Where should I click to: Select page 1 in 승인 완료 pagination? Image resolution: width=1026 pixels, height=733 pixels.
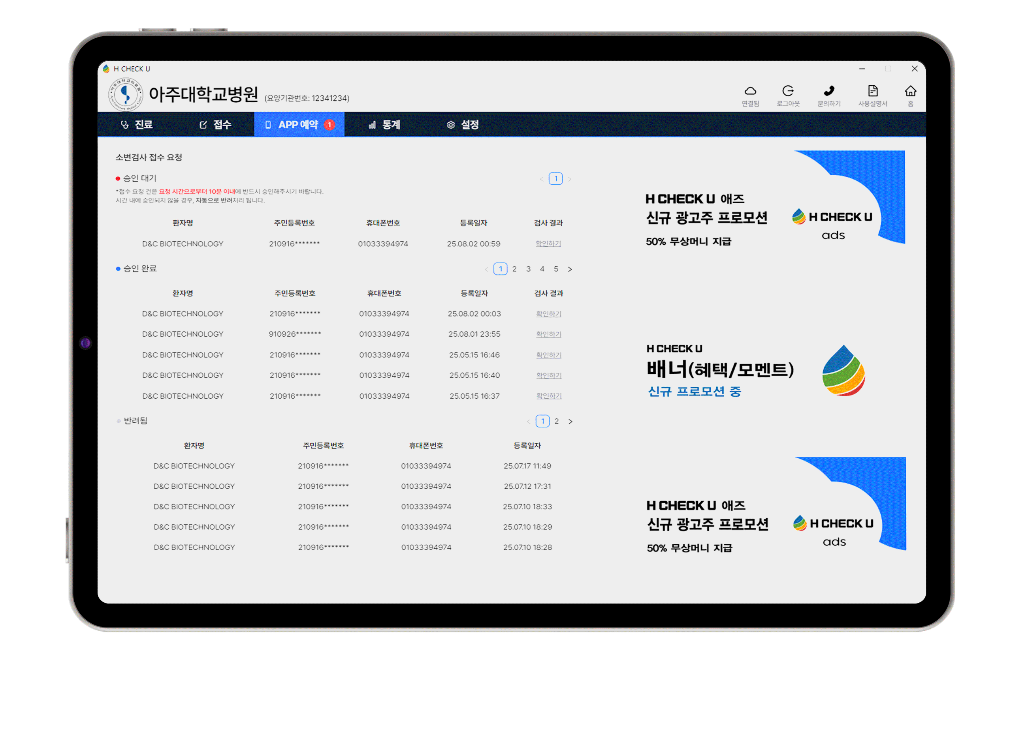point(501,269)
